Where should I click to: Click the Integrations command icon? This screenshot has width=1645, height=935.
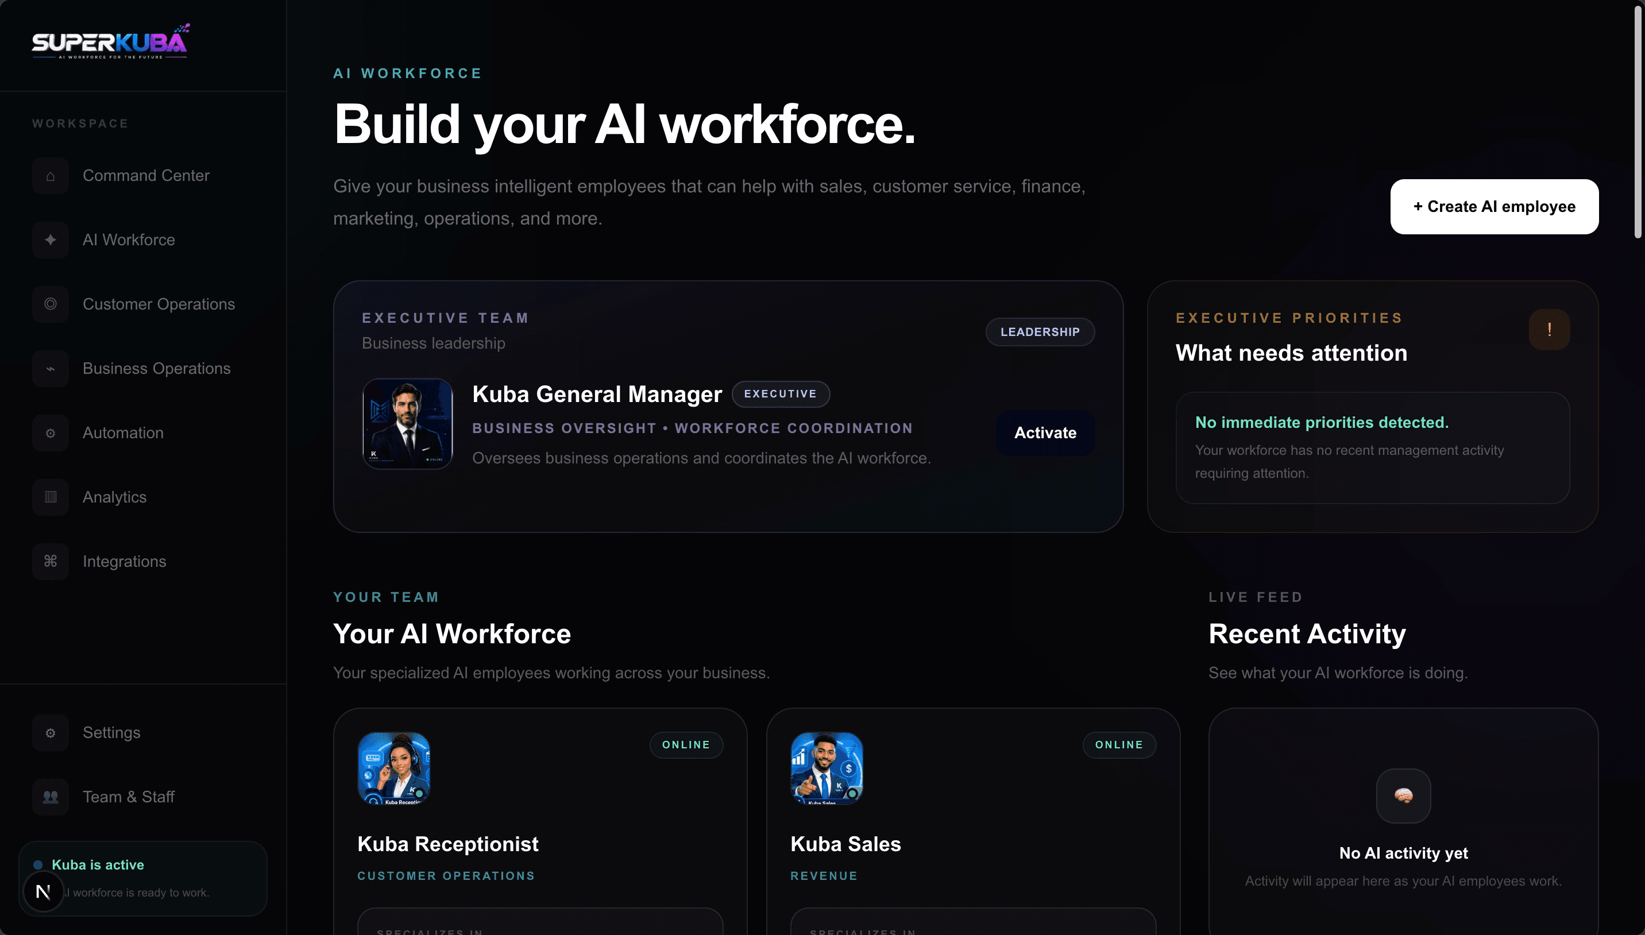pyautogui.click(x=51, y=561)
